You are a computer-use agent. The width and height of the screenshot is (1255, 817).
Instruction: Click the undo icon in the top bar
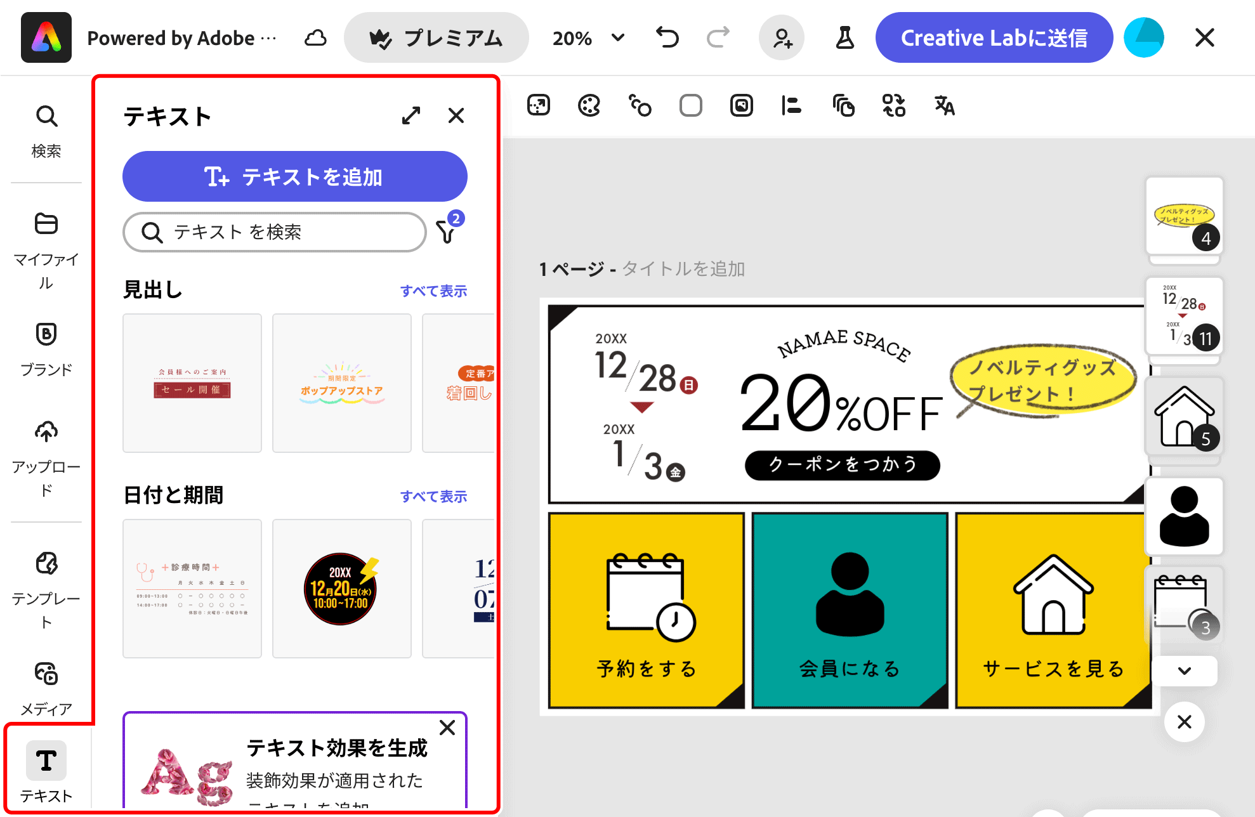667,37
